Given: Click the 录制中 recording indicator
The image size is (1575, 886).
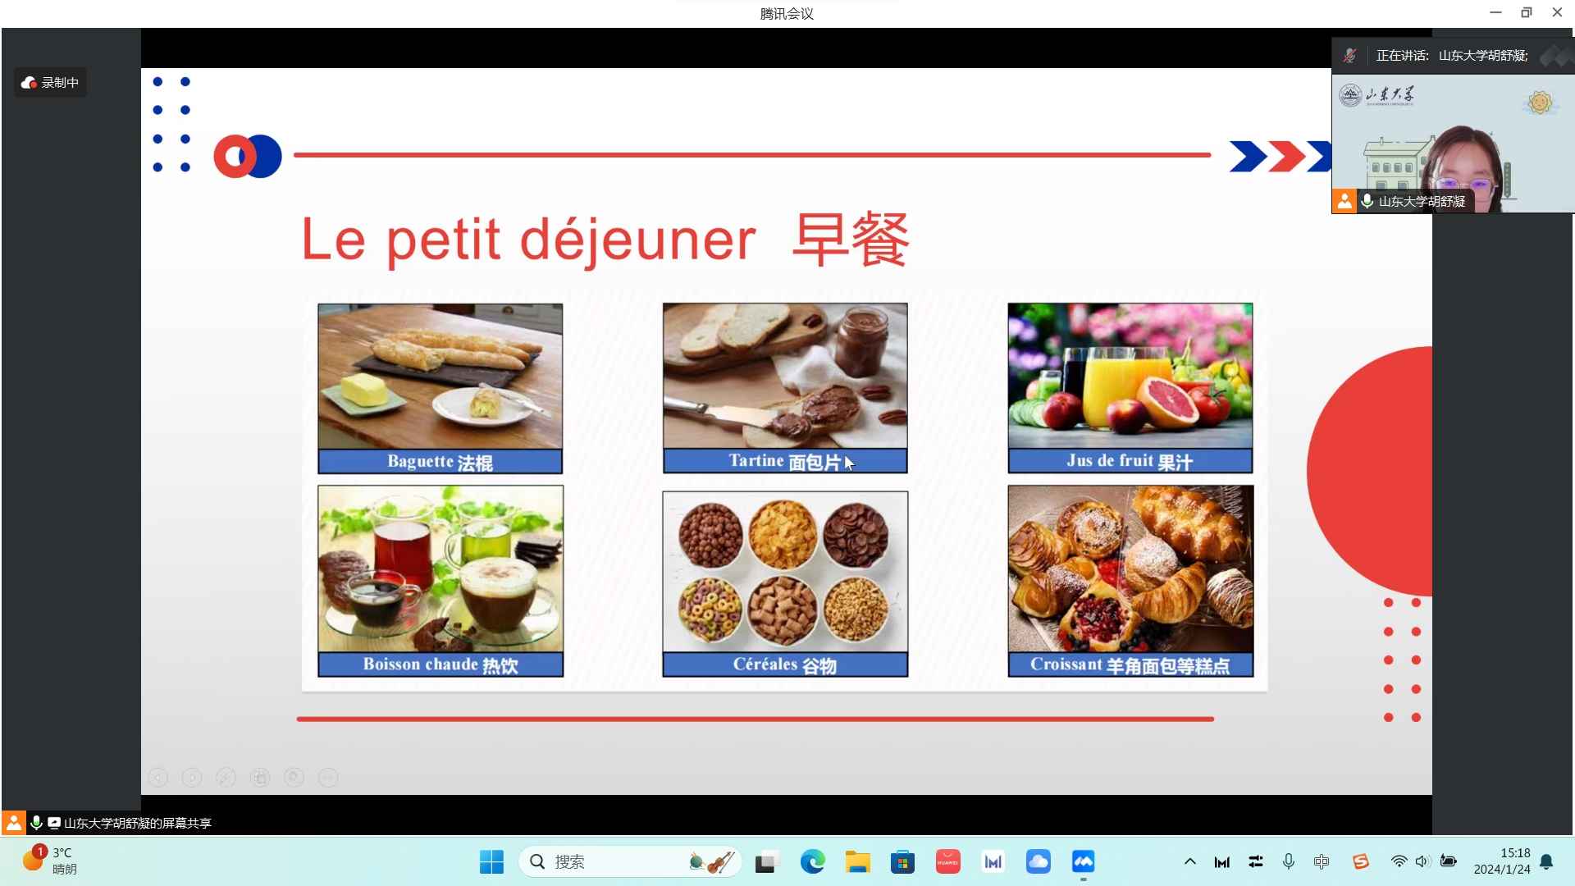Looking at the screenshot, I should tap(50, 83).
